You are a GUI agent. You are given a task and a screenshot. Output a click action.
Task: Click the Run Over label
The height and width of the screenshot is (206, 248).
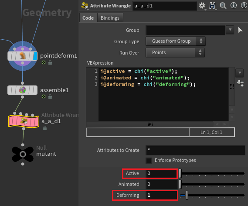(129, 53)
